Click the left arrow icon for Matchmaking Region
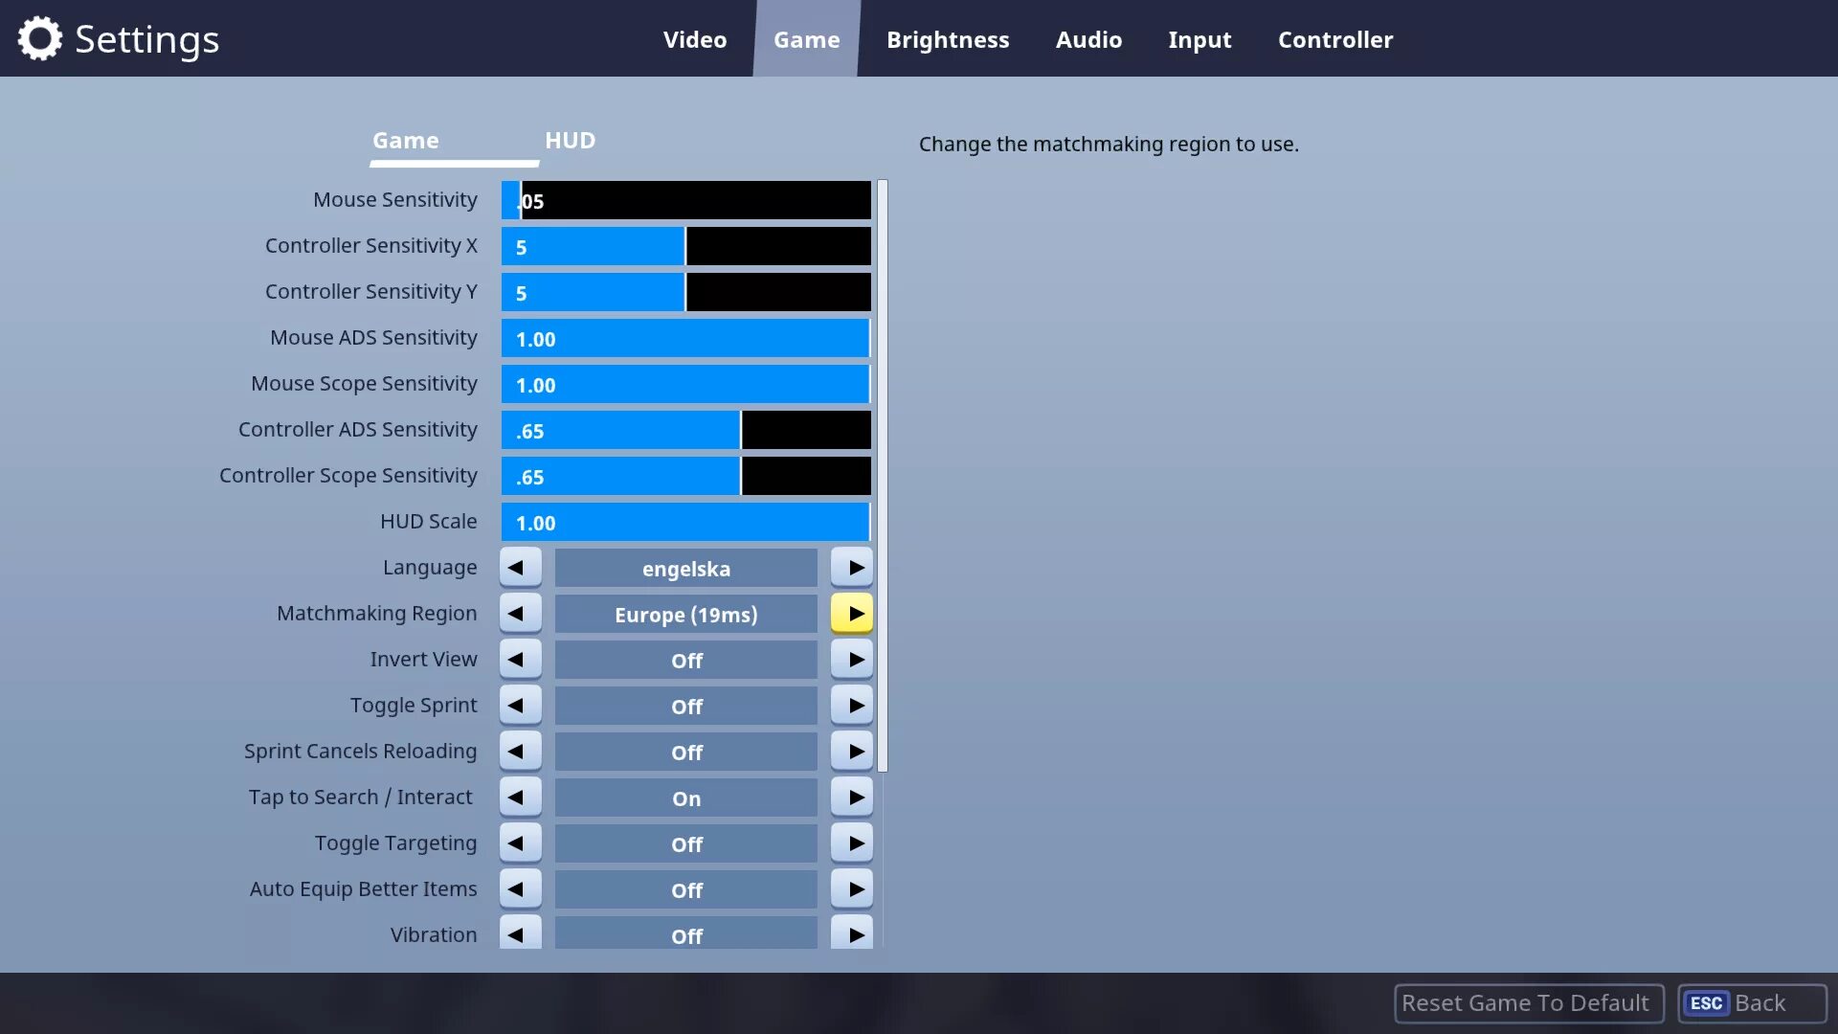The height and width of the screenshot is (1034, 1838). [x=519, y=614]
